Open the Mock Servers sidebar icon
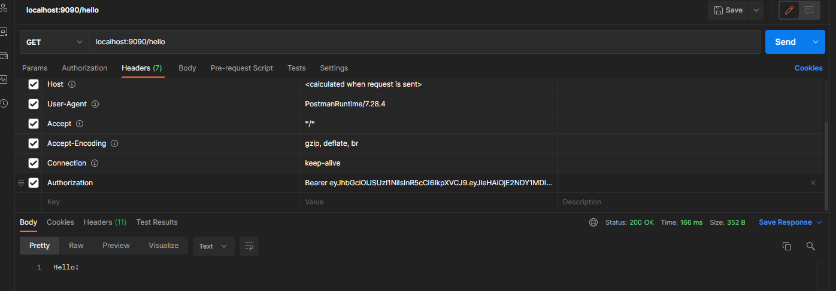Image resolution: width=836 pixels, height=291 pixels. pos(4,56)
